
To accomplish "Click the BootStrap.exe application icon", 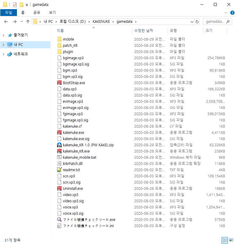I will 59,83.
